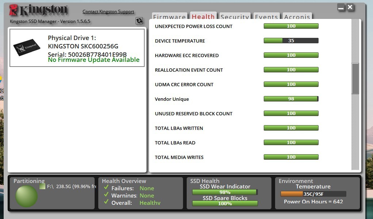The width and height of the screenshot is (373, 219).
Task: Click the Power On Hours = 642 text
Action: pyautogui.click(x=313, y=202)
